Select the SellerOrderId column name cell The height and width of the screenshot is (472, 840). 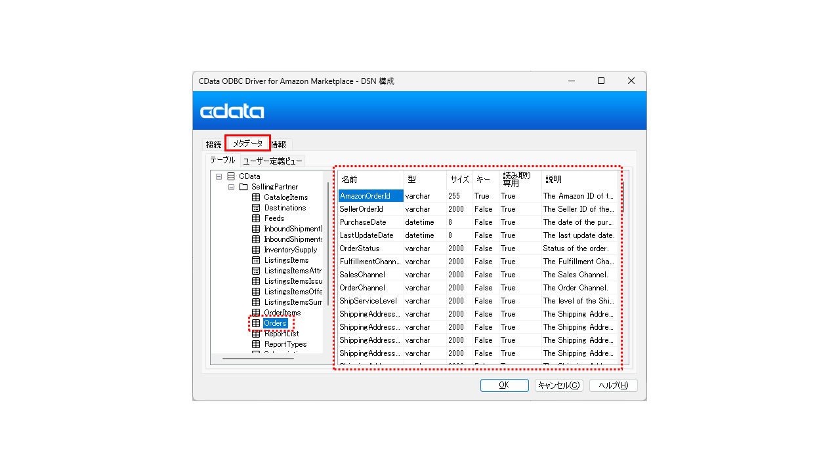[371, 209]
